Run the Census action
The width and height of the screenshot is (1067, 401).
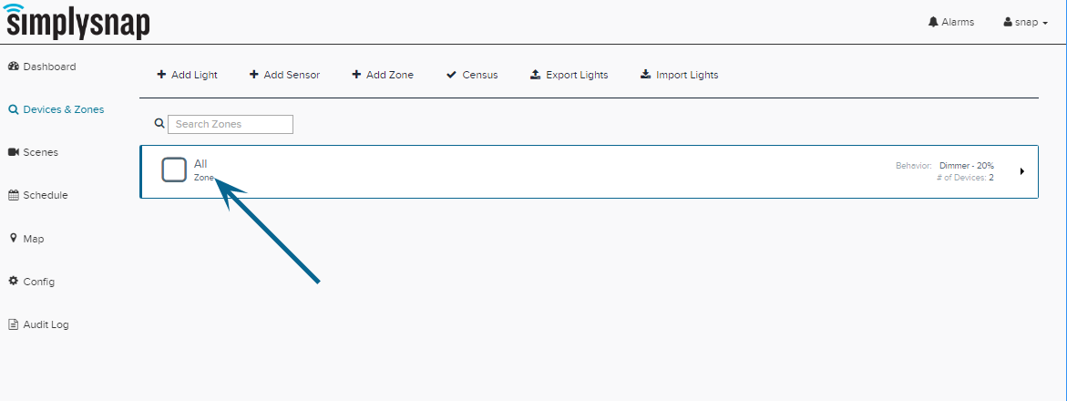pos(472,75)
